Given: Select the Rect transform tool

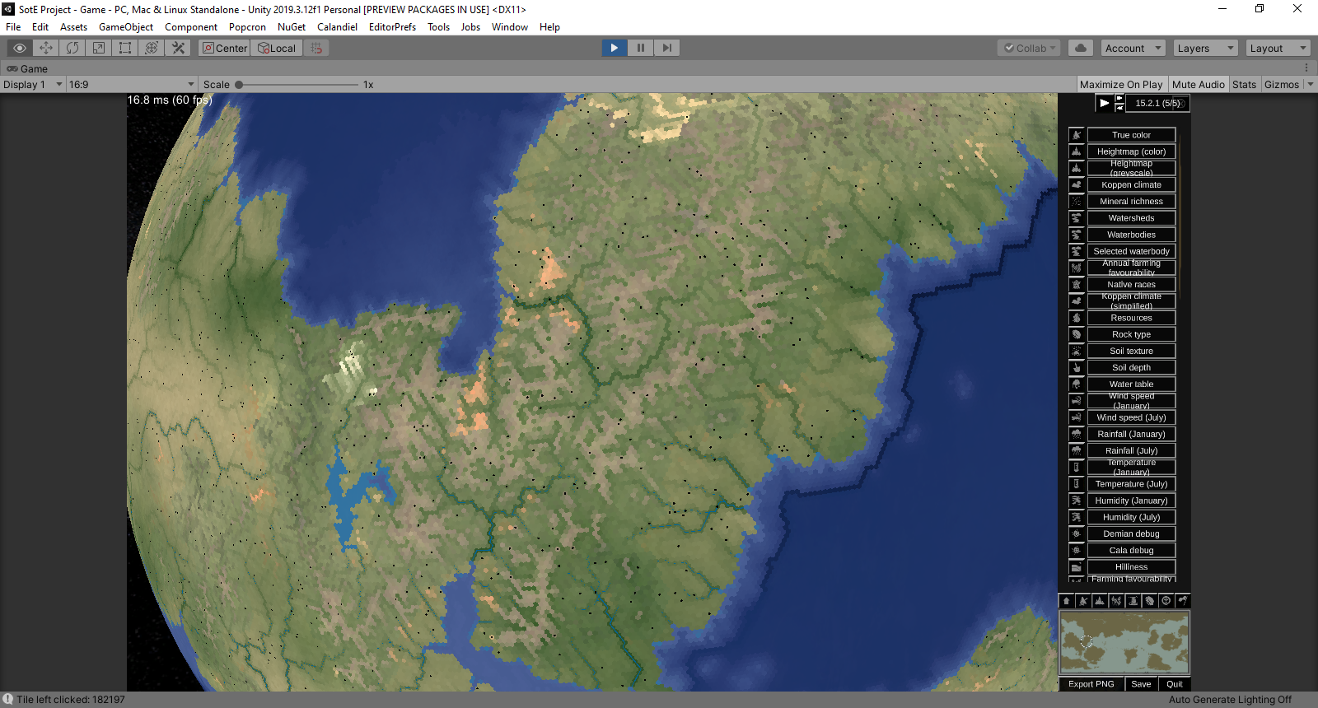Looking at the screenshot, I should tap(125, 48).
